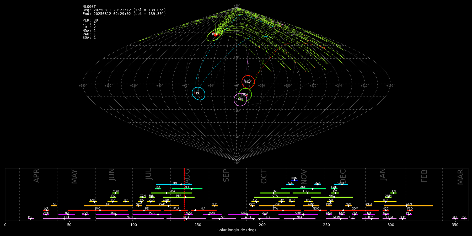Click the +120 longitude label on map
This screenshot has height=236, width=472.
[133, 85]
